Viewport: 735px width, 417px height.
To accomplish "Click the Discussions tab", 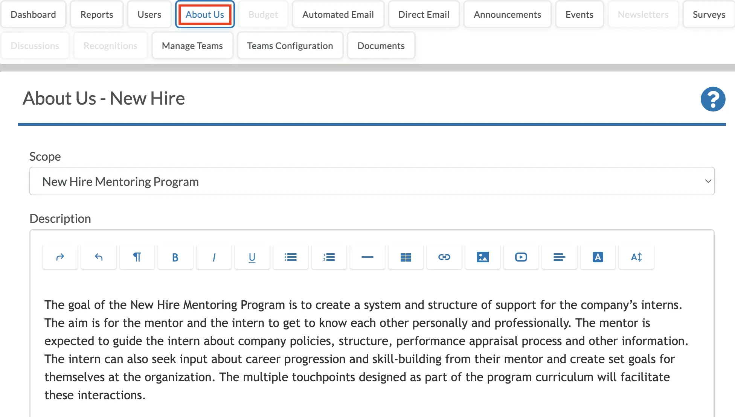I will pyautogui.click(x=35, y=46).
